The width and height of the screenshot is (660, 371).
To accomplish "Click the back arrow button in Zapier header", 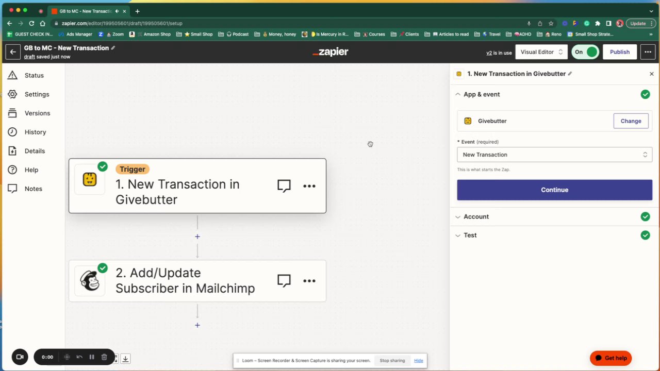I will [13, 52].
